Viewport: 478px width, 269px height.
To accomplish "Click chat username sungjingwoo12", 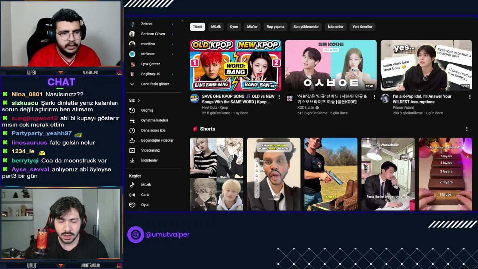I will point(35,118).
